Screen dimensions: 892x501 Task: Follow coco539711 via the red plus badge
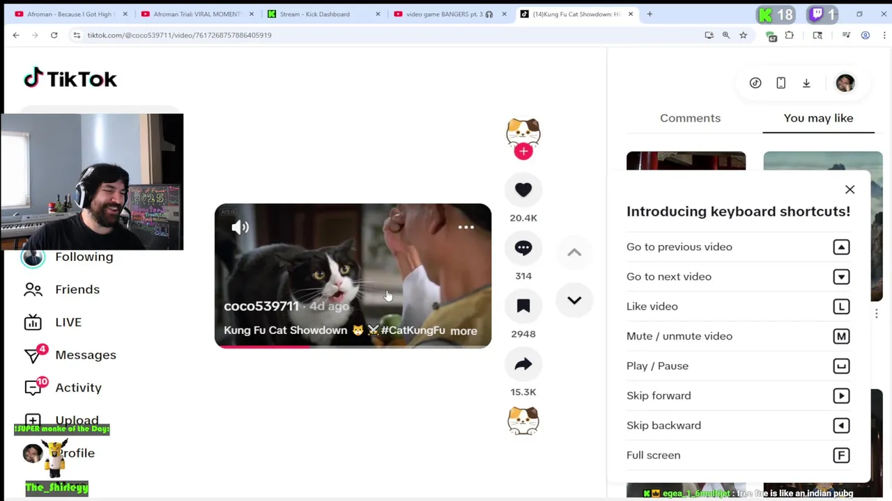(x=523, y=151)
